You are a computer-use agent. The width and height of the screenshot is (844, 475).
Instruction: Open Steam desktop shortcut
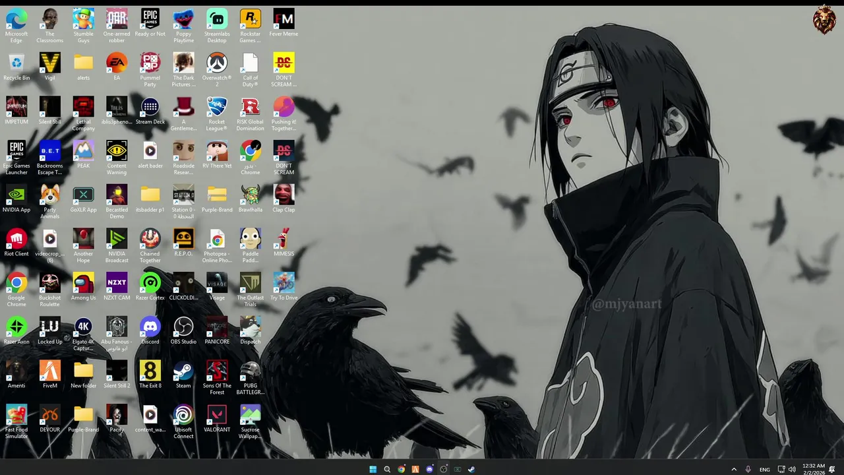(x=183, y=375)
